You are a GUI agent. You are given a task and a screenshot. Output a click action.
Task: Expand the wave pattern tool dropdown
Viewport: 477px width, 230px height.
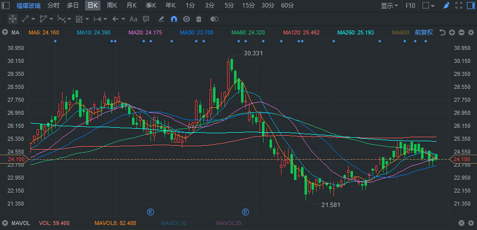(69, 19)
